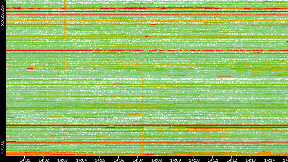Screen dimensions: 288x162
Task: Click the x.x.0.0 address axis label
Action: [2, 148]
